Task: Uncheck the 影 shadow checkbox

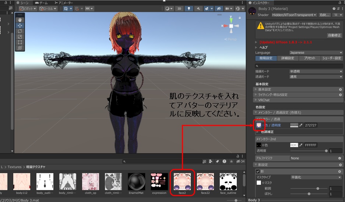Action: 258,172
